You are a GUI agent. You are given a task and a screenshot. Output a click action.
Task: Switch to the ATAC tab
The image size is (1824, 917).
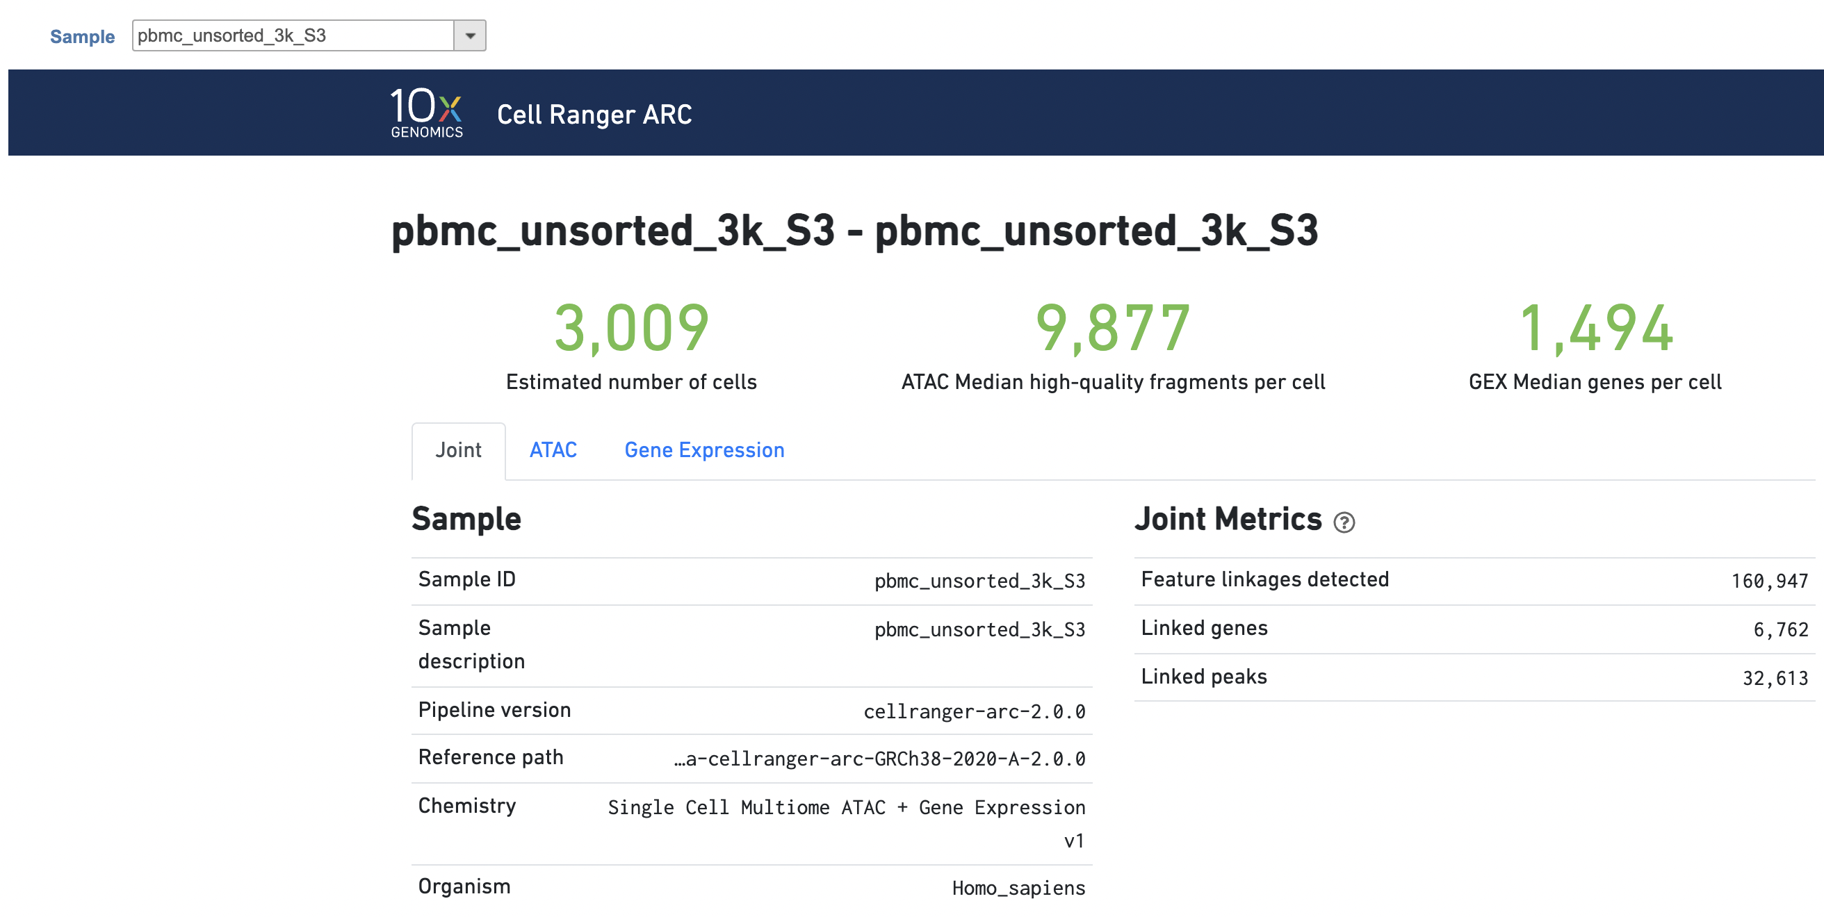click(x=553, y=450)
